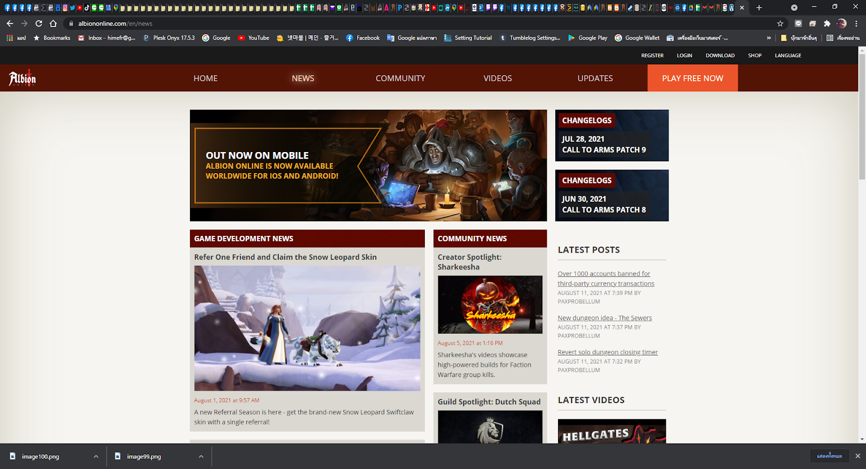
Task: Open New dungeon idea - The Sewers post
Action: pyautogui.click(x=605, y=318)
